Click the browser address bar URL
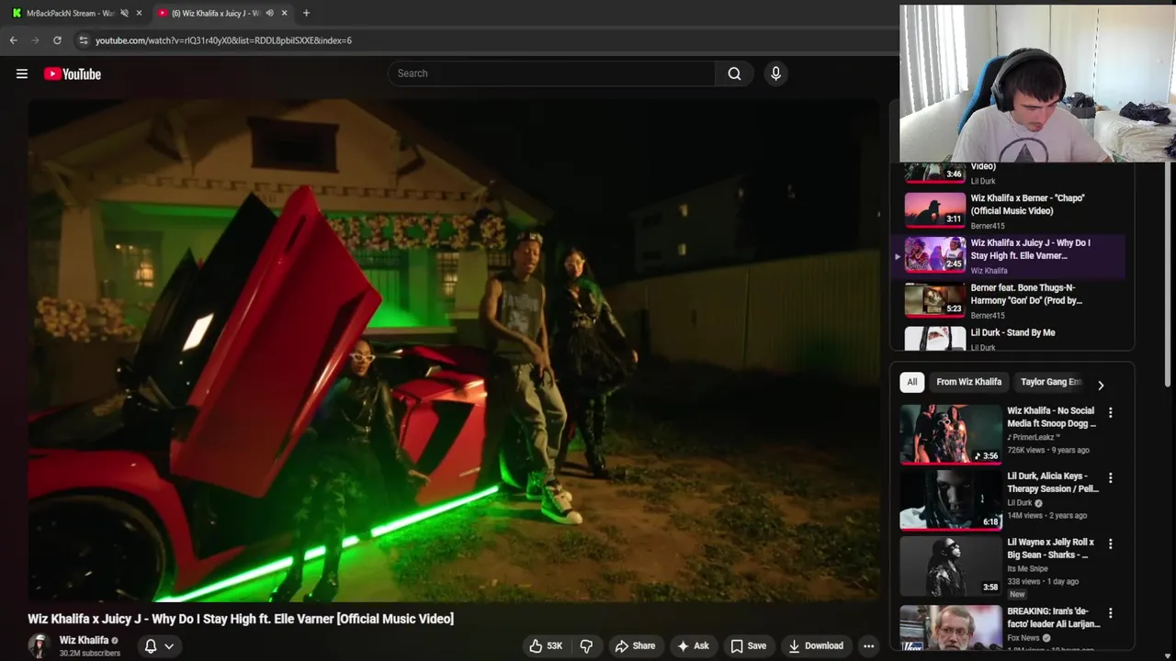The height and width of the screenshot is (661, 1176). [x=223, y=40]
